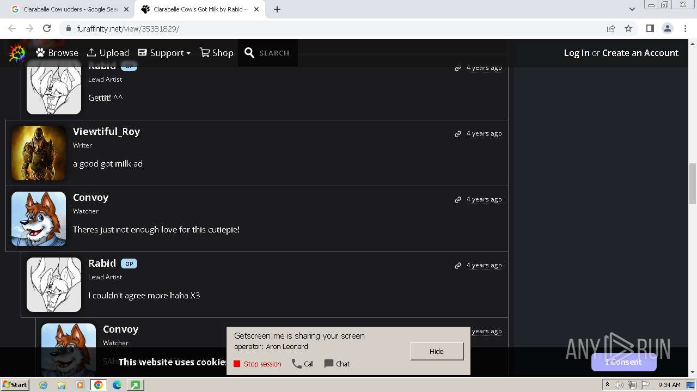Close the Fur Affinity tab
The height and width of the screenshot is (392, 697).
point(256,9)
